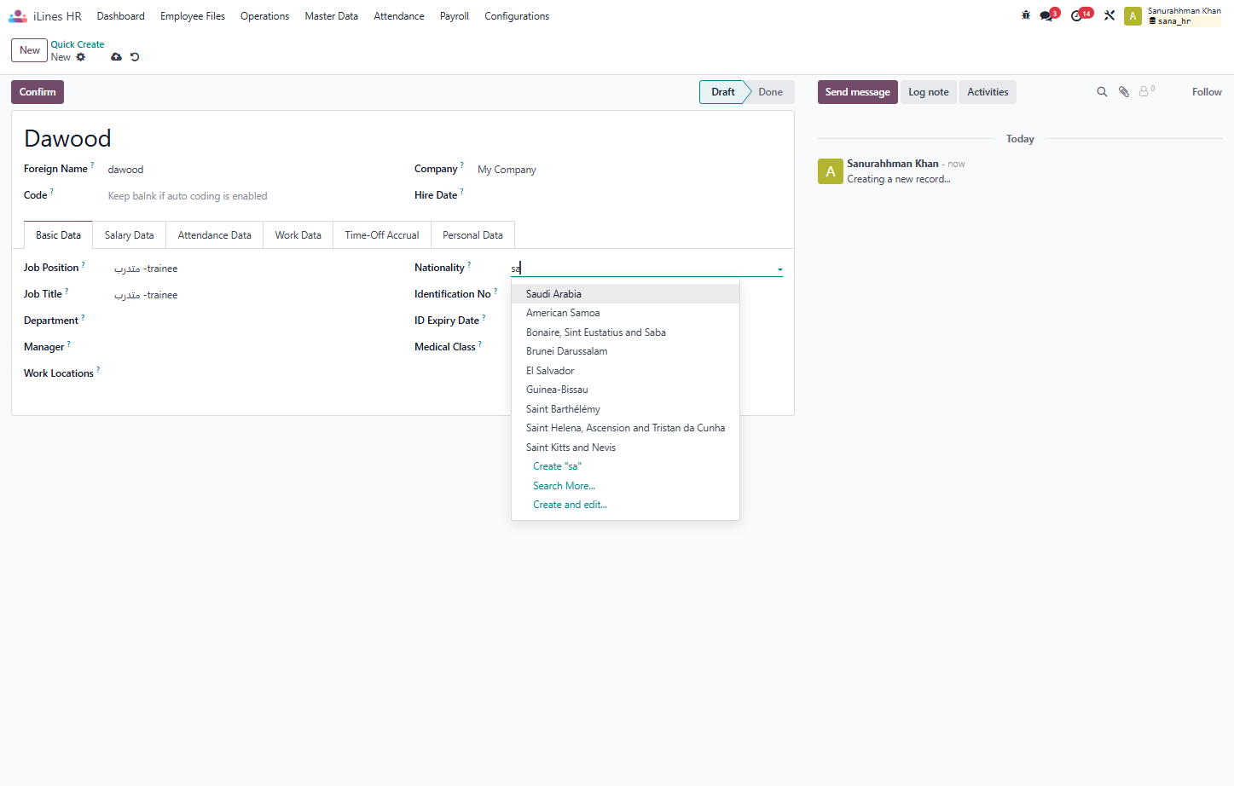The image size is (1234, 786).
Task: Click the Log note button
Action: point(929,92)
